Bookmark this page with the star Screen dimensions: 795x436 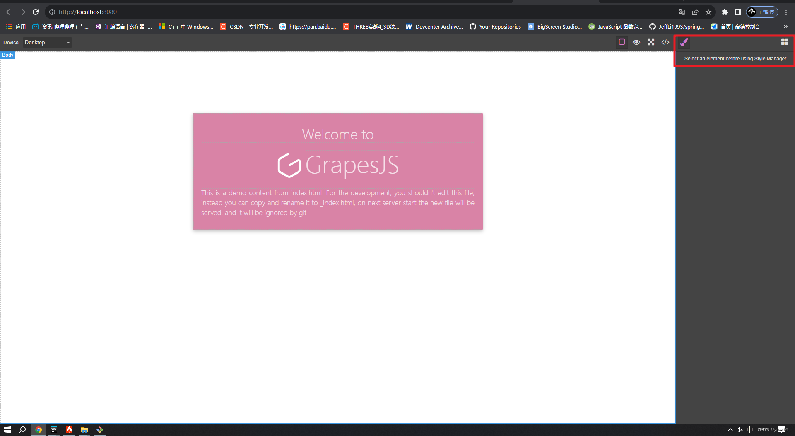tap(708, 12)
